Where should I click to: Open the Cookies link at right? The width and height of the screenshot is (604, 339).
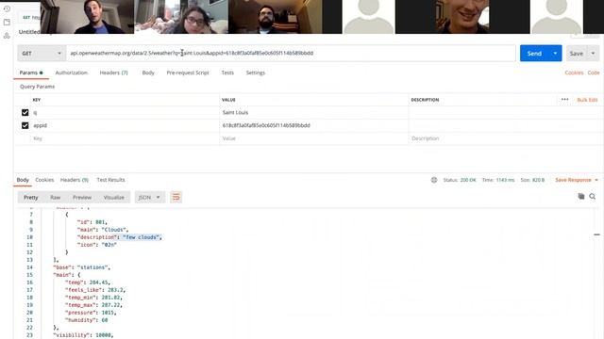click(x=574, y=73)
